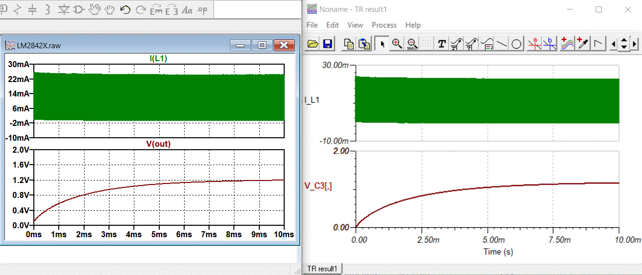Click the I(L1) trace label
This screenshot has height=275, width=642.
[159, 58]
